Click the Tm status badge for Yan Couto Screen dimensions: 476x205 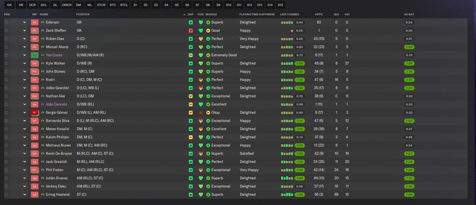(x=35, y=55)
